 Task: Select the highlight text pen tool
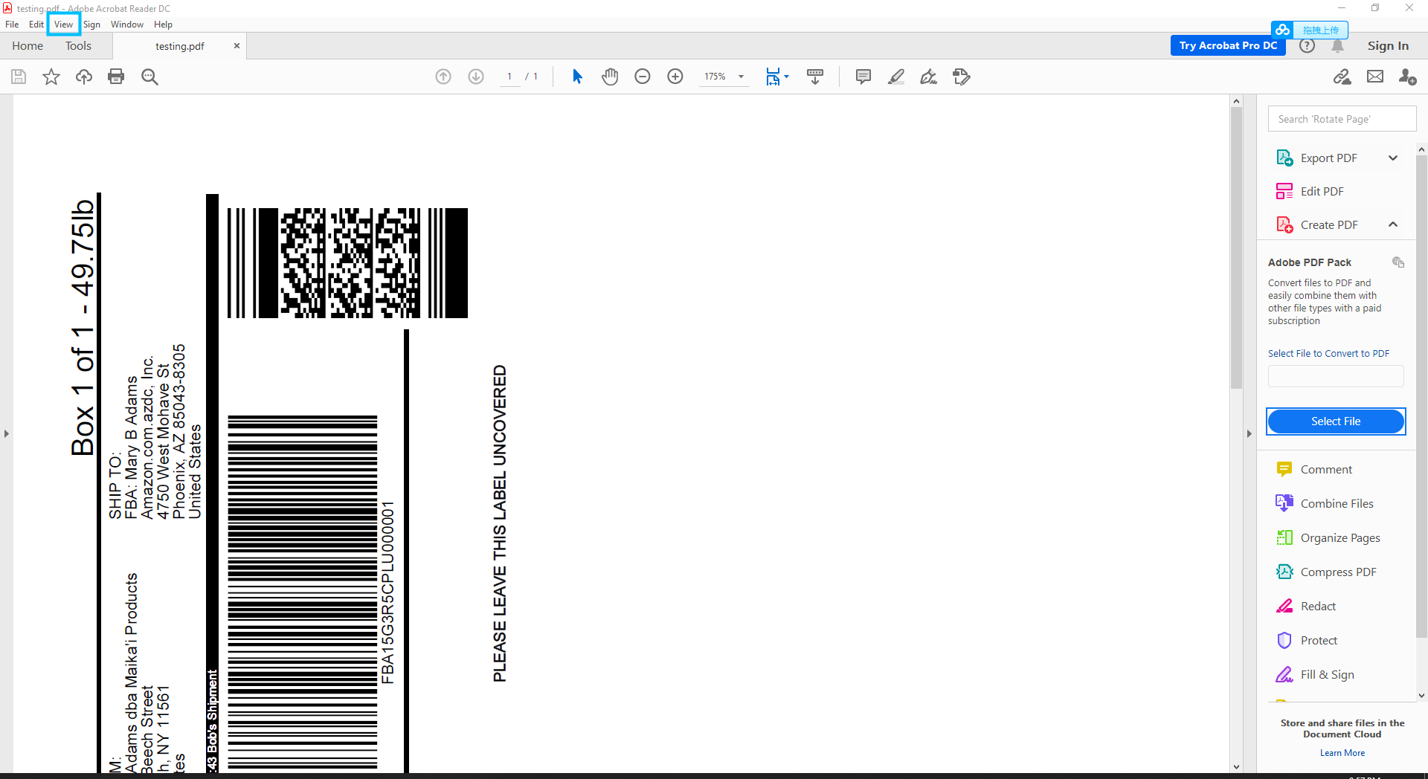896,77
